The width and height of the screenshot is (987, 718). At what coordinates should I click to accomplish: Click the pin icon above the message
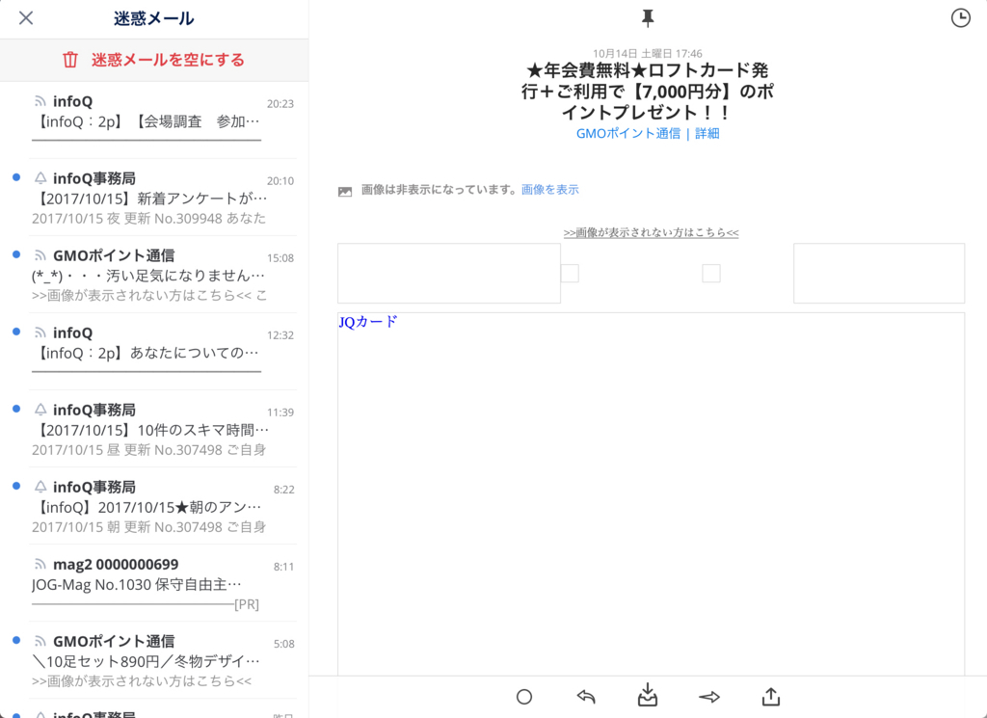click(x=648, y=18)
